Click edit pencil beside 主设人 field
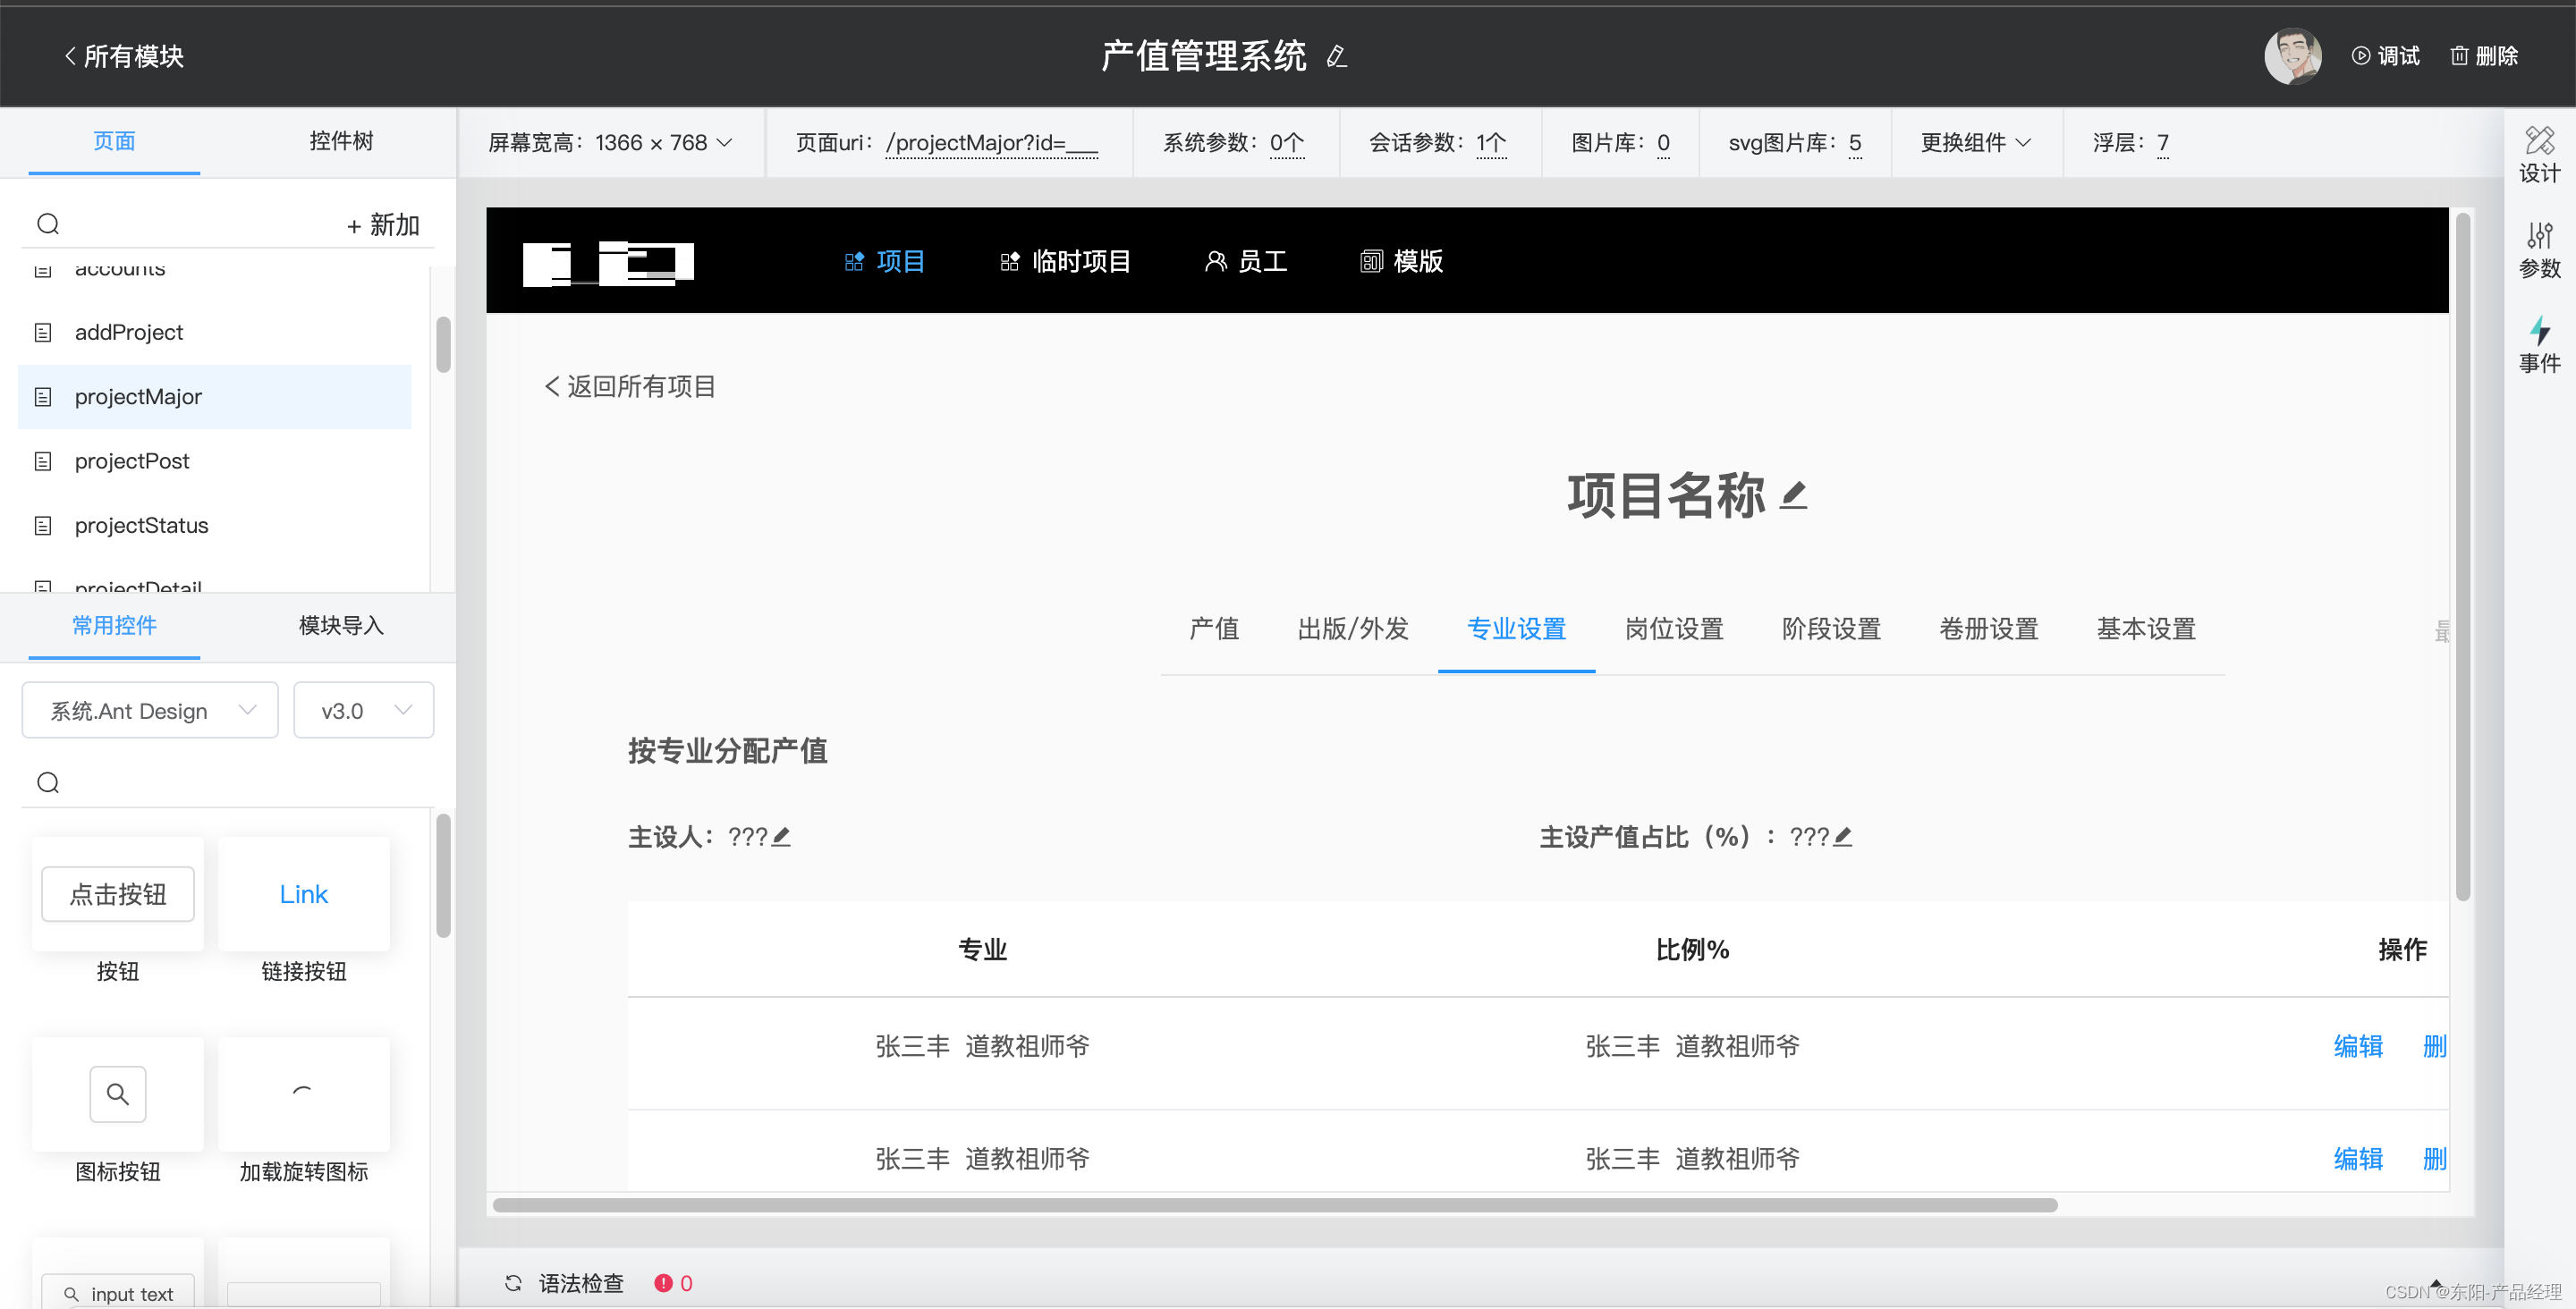The height and width of the screenshot is (1309, 2576). pos(782,836)
